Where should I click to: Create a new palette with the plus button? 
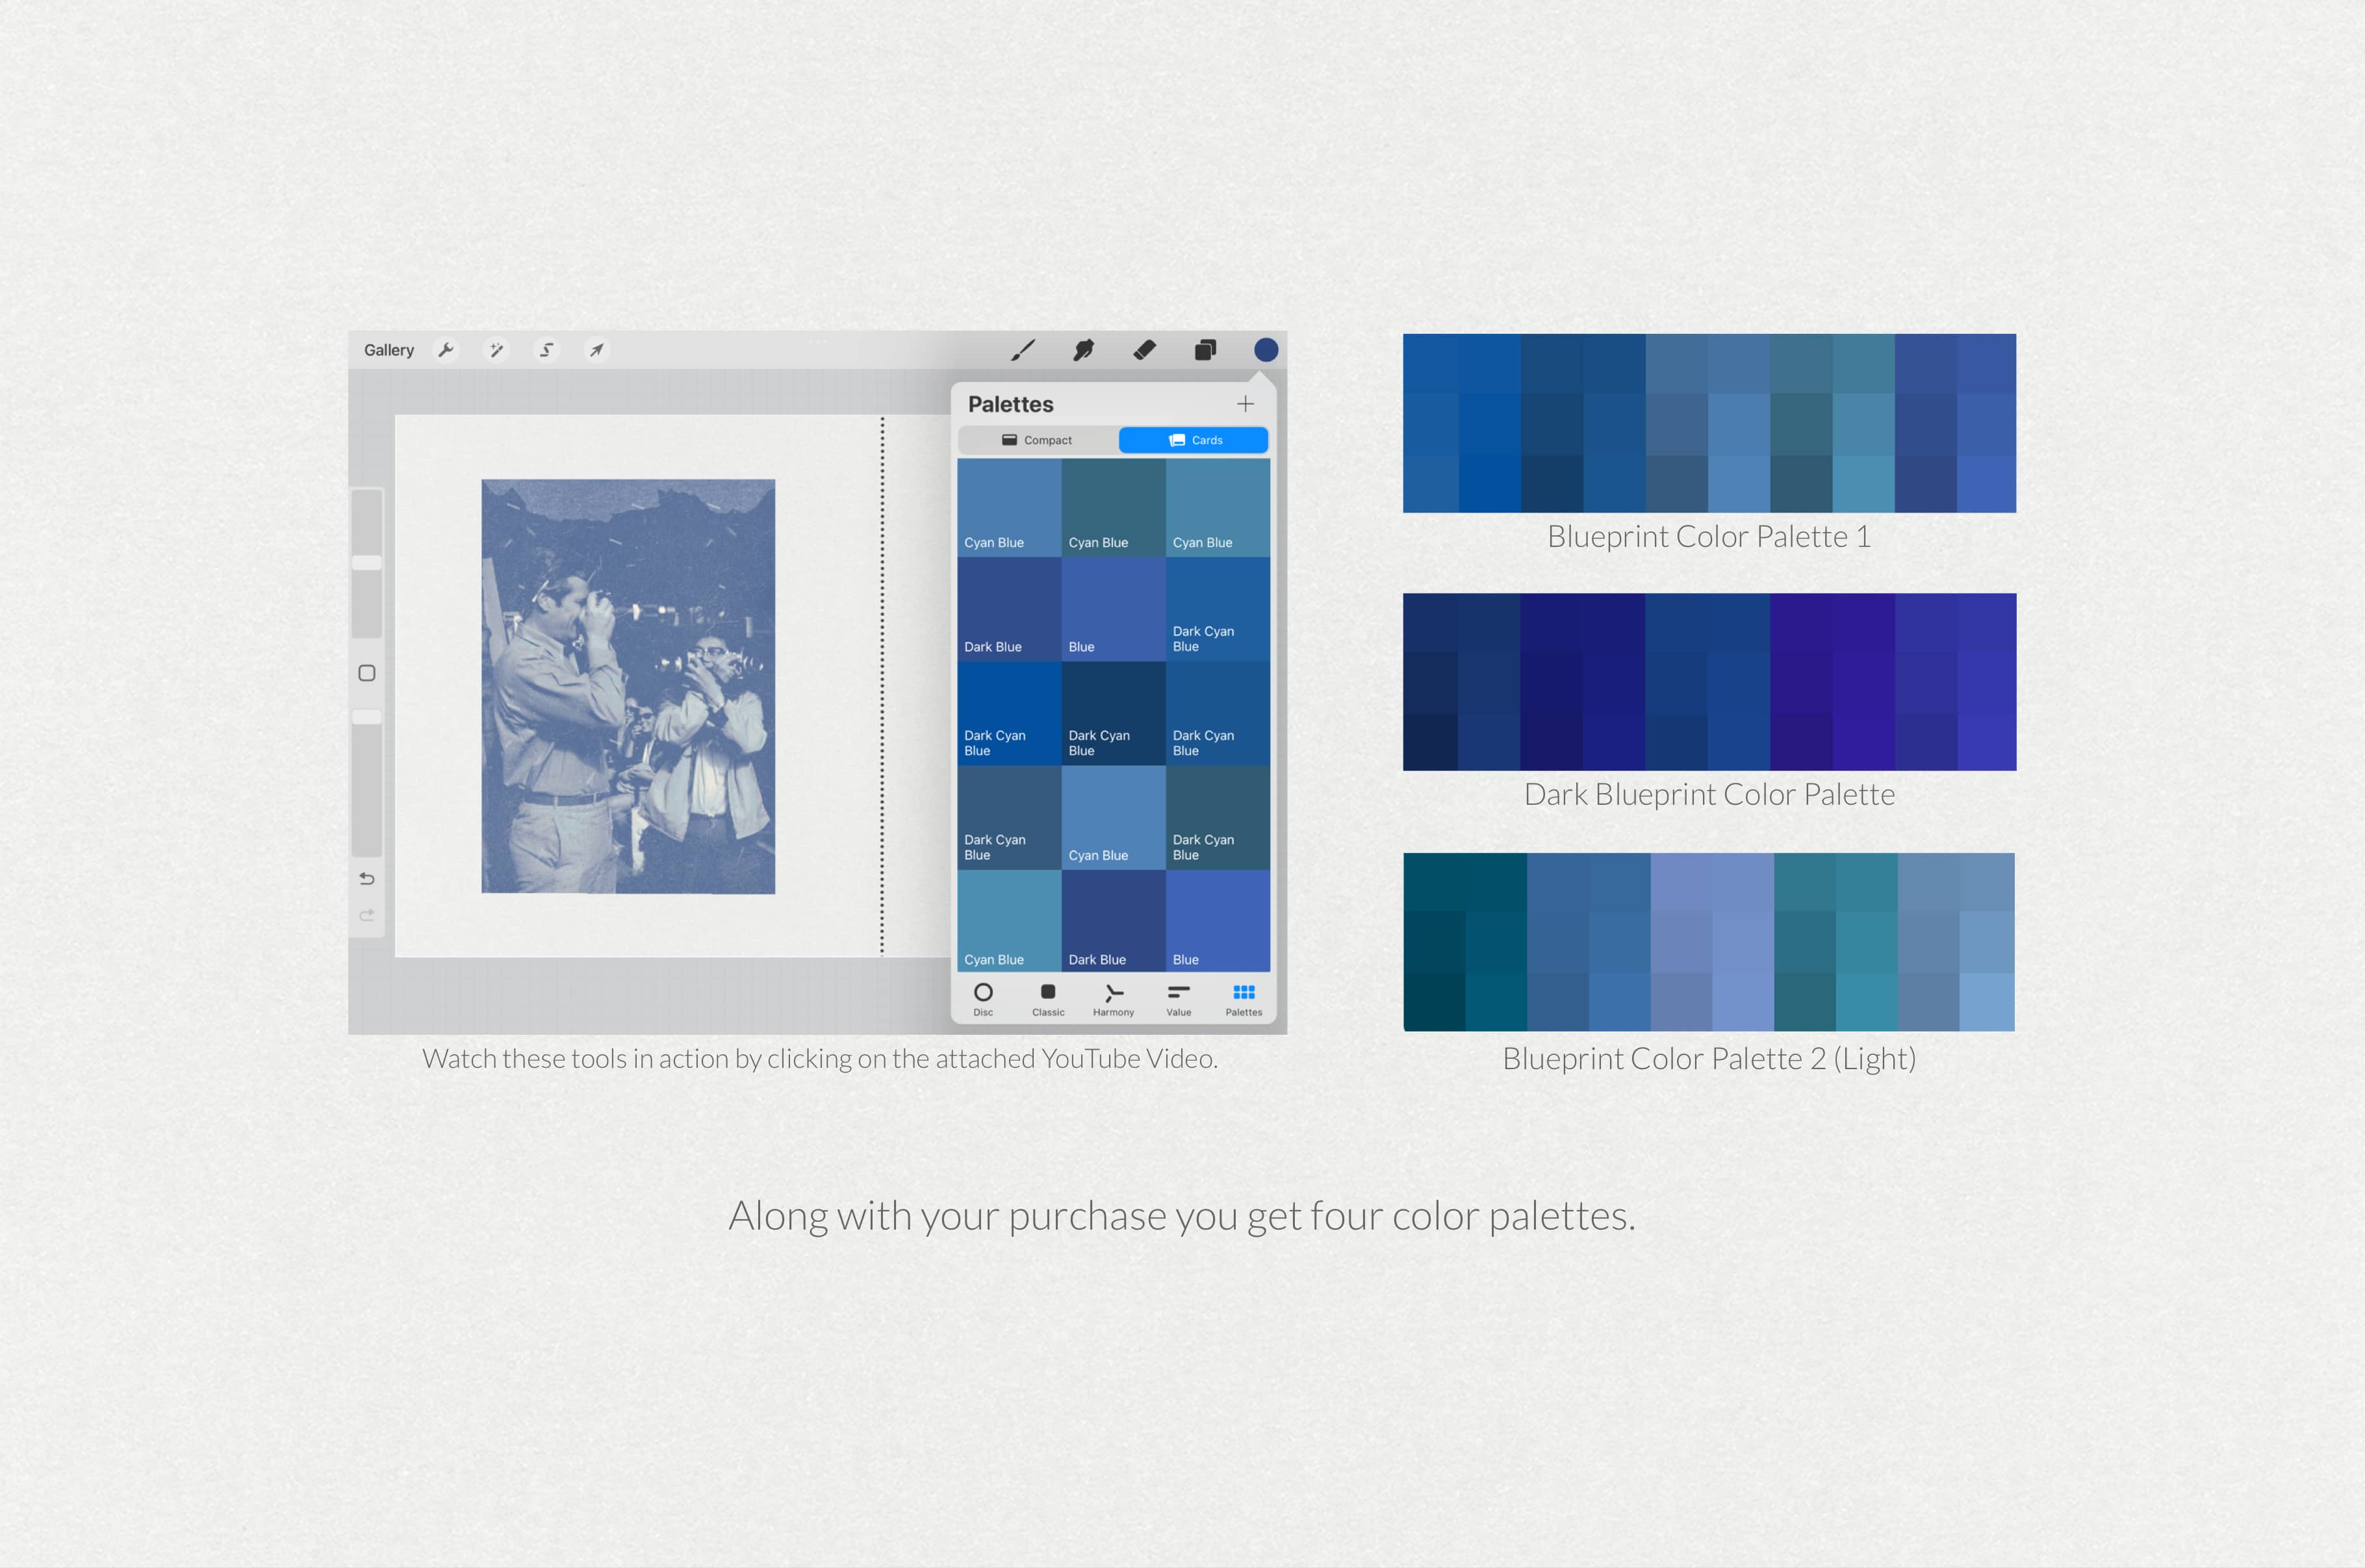(x=1245, y=404)
